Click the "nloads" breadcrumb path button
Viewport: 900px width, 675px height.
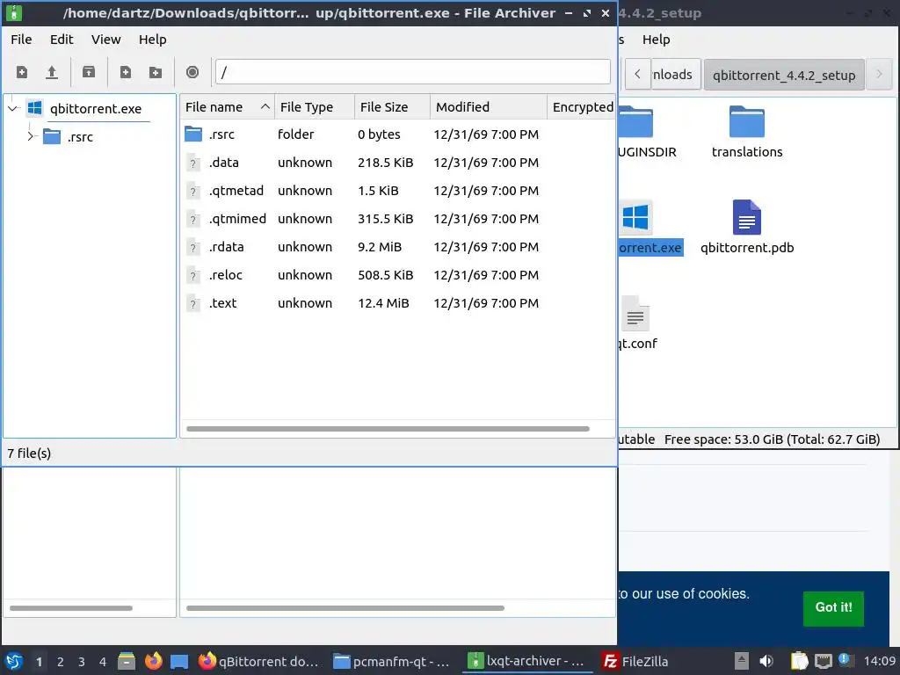[x=674, y=75]
